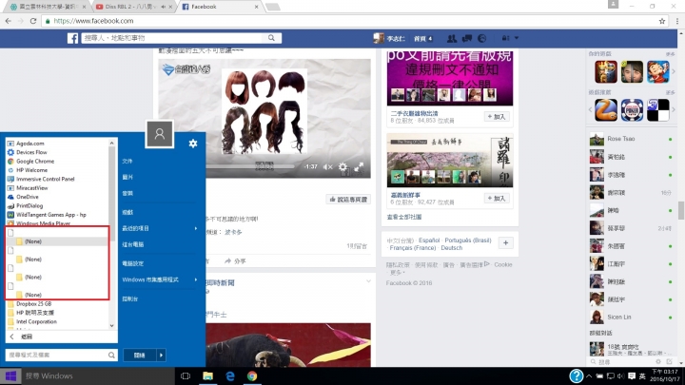Click the Español language link
This screenshot has width=685, height=385.
(429, 241)
